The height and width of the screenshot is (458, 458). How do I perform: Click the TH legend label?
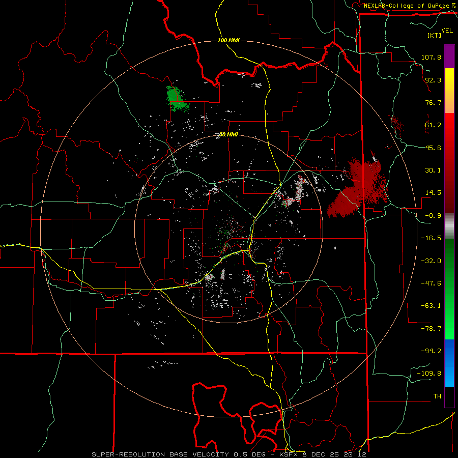(x=437, y=396)
